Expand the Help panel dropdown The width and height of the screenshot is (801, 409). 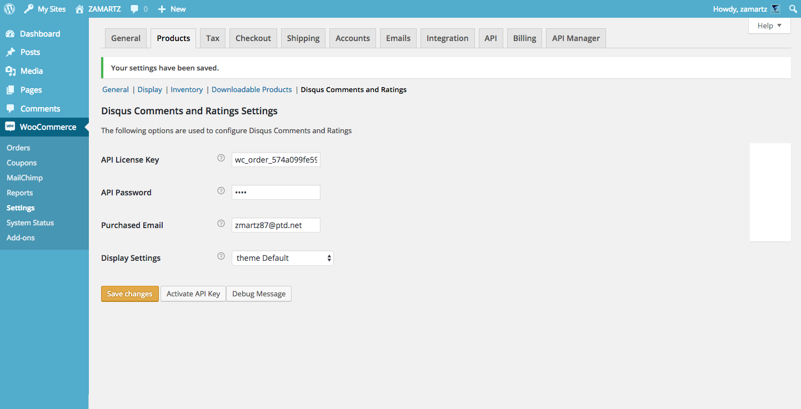pos(769,26)
